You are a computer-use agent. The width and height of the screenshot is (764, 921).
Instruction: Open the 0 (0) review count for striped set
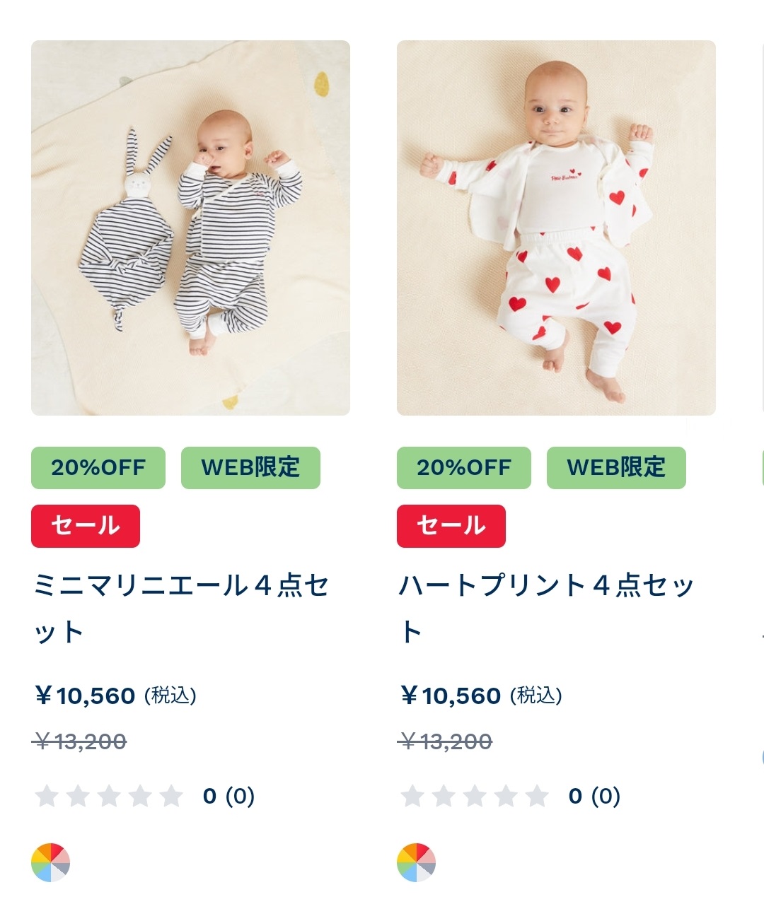tap(228, 796)
